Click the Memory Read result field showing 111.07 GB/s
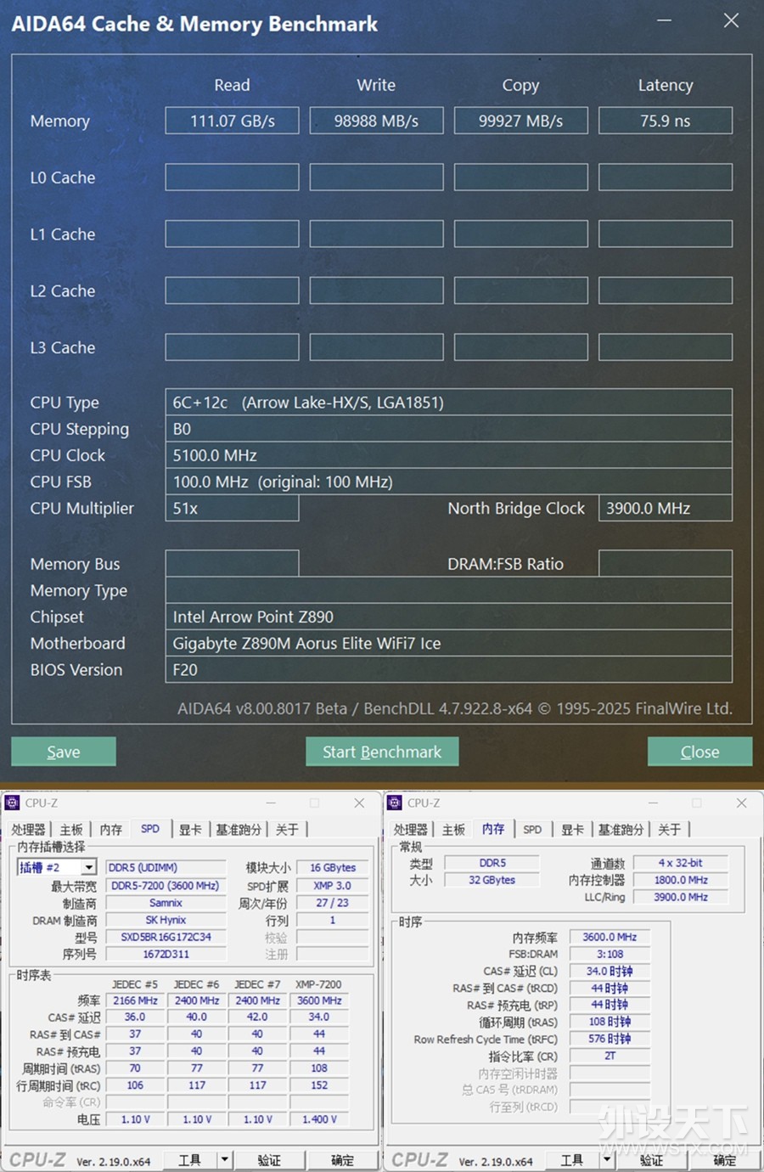 tap(232, 120)
